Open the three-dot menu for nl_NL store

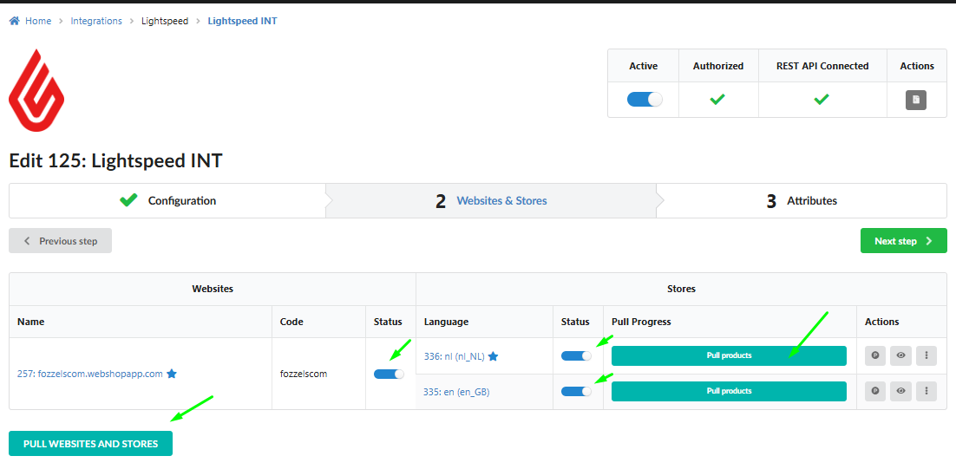pos(927,355)
